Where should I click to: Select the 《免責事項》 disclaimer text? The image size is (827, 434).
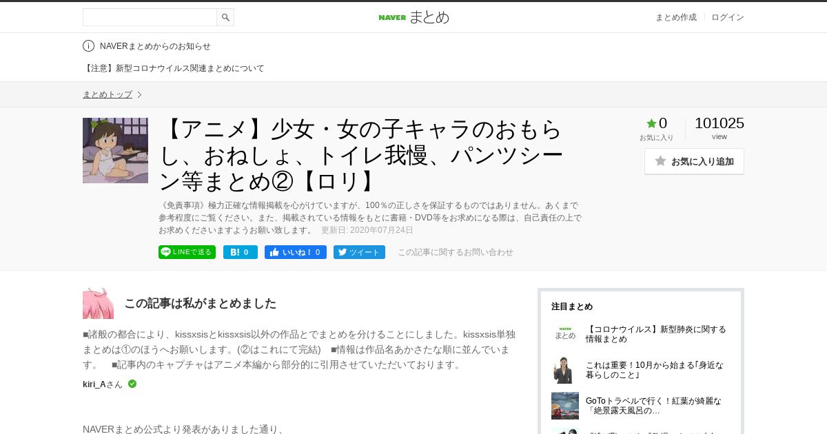point(370,218)
